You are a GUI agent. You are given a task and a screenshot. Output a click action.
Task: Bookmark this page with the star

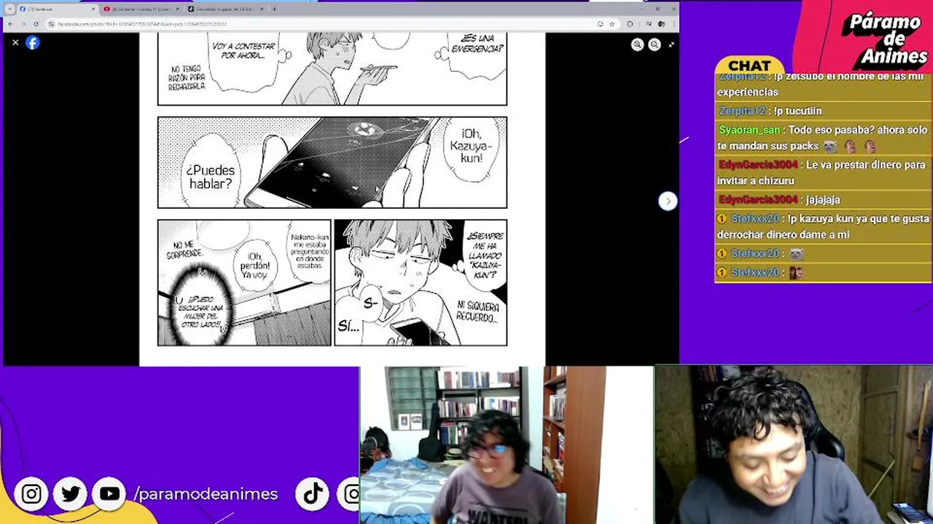611,24
